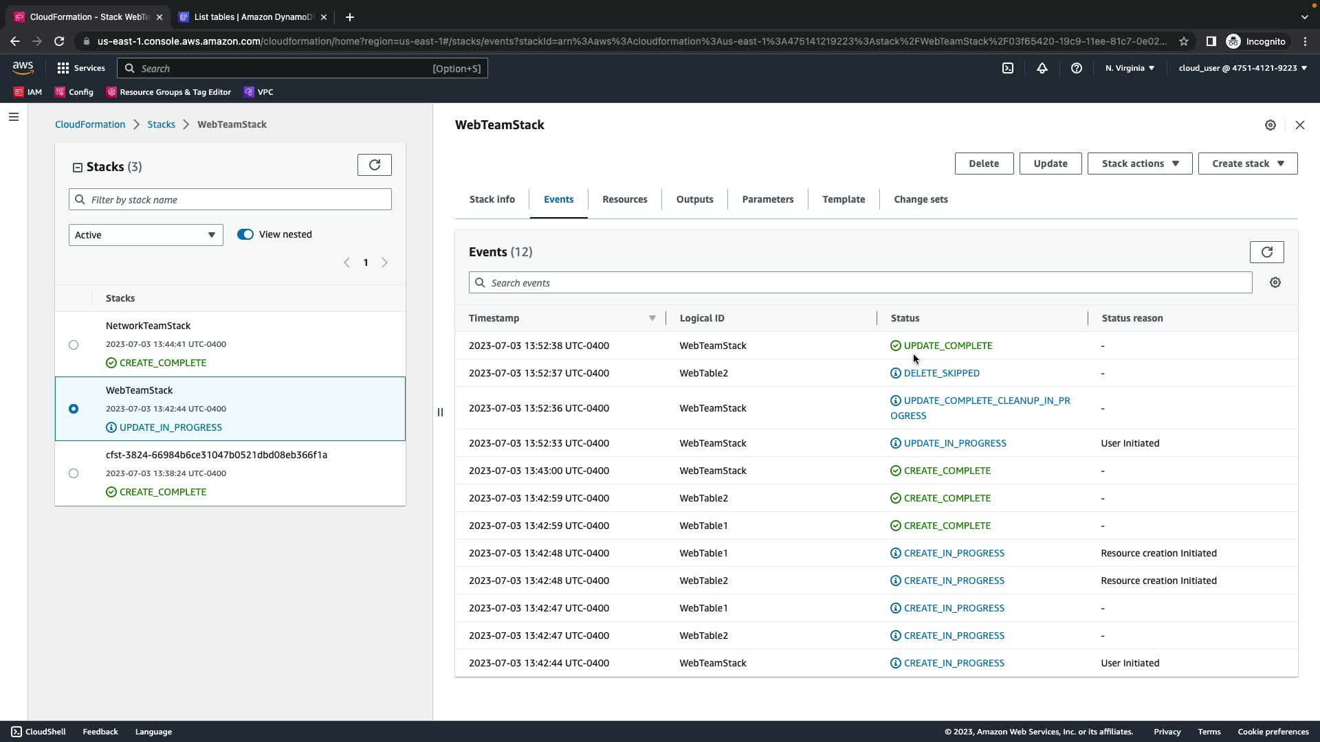This screenshot has height=742, width=1320.
Task: Select the cfst-3824 stack radio button
Action: (74, 473)
